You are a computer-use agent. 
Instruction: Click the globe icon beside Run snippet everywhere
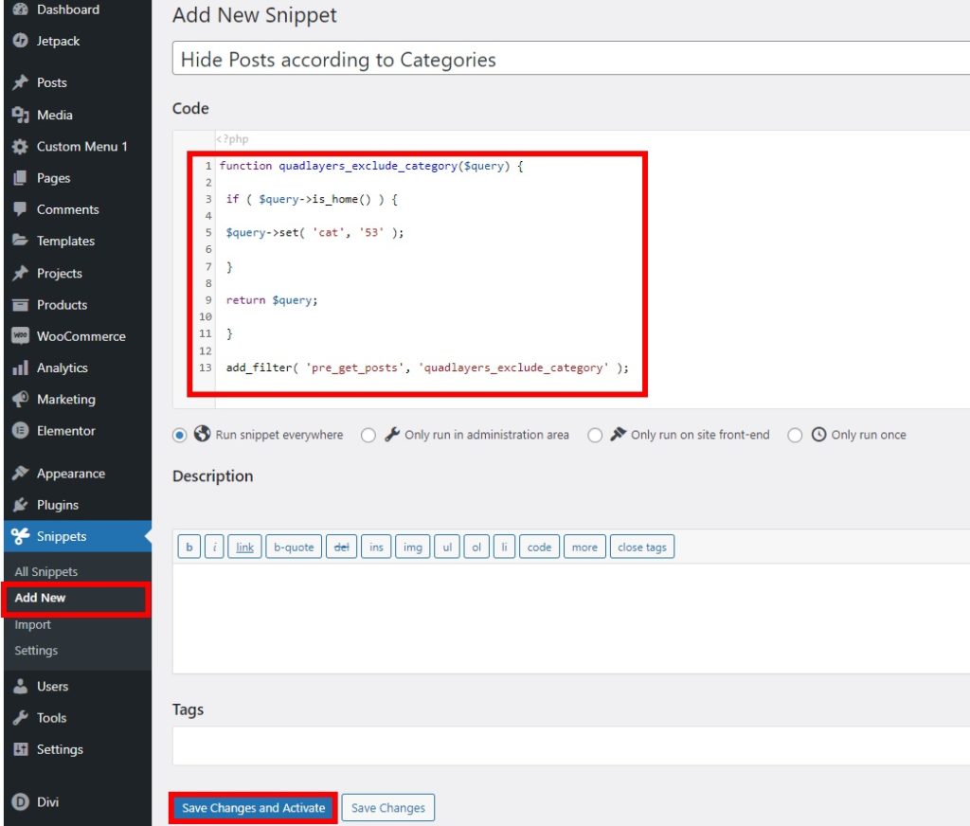pos(203,434)
